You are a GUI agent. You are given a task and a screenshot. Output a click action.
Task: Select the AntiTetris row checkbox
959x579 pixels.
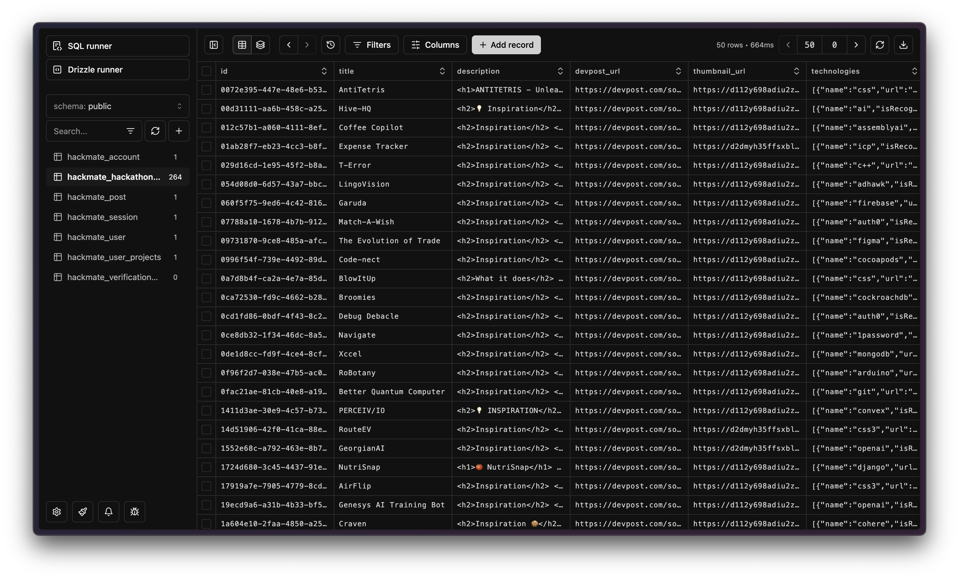206,90
